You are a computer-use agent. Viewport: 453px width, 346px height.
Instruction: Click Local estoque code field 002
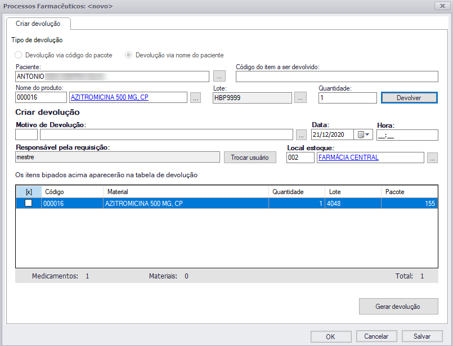300,158
